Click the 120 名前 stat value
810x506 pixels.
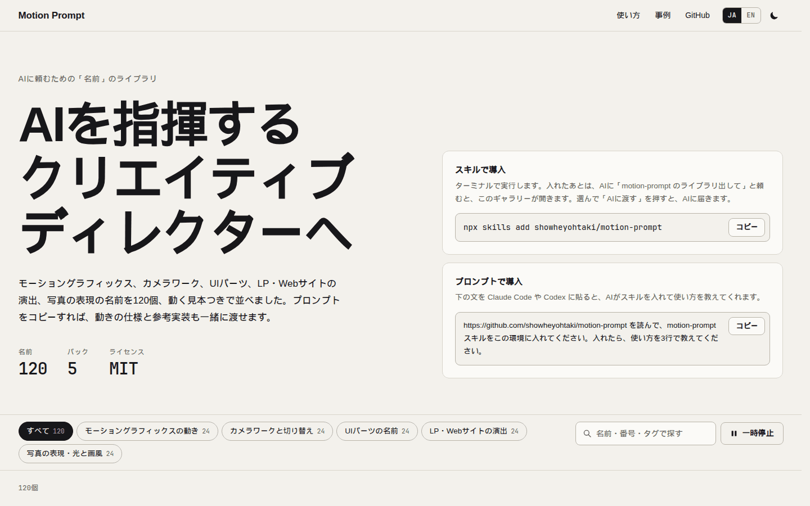(x=33, y=369)
